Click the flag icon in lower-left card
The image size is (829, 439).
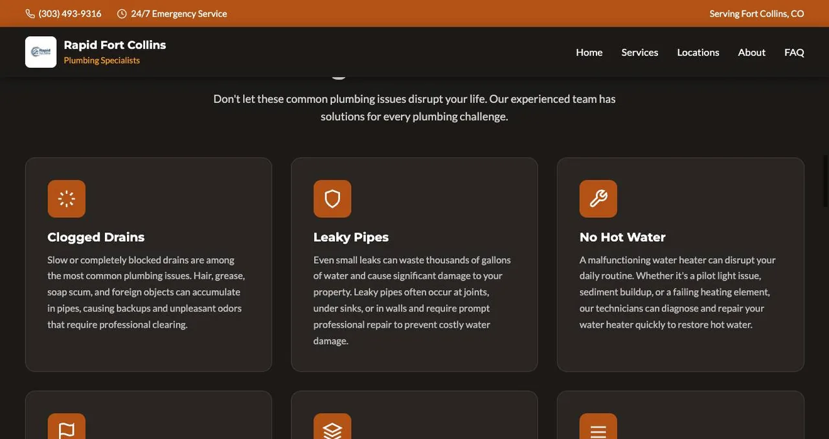(x=67, y=427)
